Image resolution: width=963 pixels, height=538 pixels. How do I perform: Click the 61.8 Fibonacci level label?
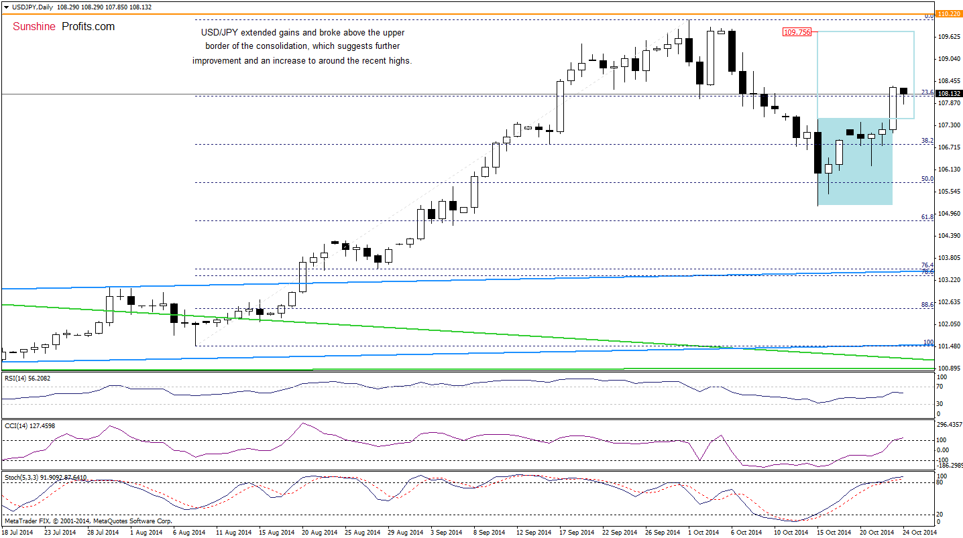928,217
